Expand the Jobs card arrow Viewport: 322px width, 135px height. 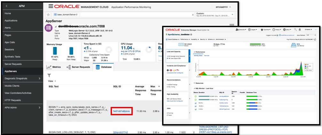[189, 113]
